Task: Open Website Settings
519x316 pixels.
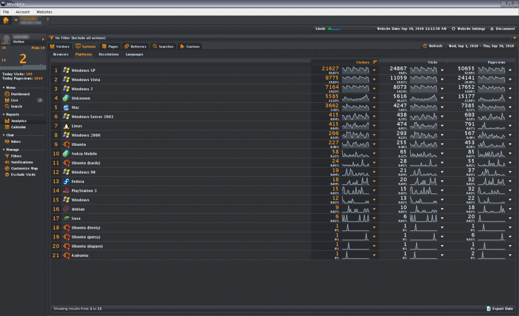Action: [x=468, y=29]
